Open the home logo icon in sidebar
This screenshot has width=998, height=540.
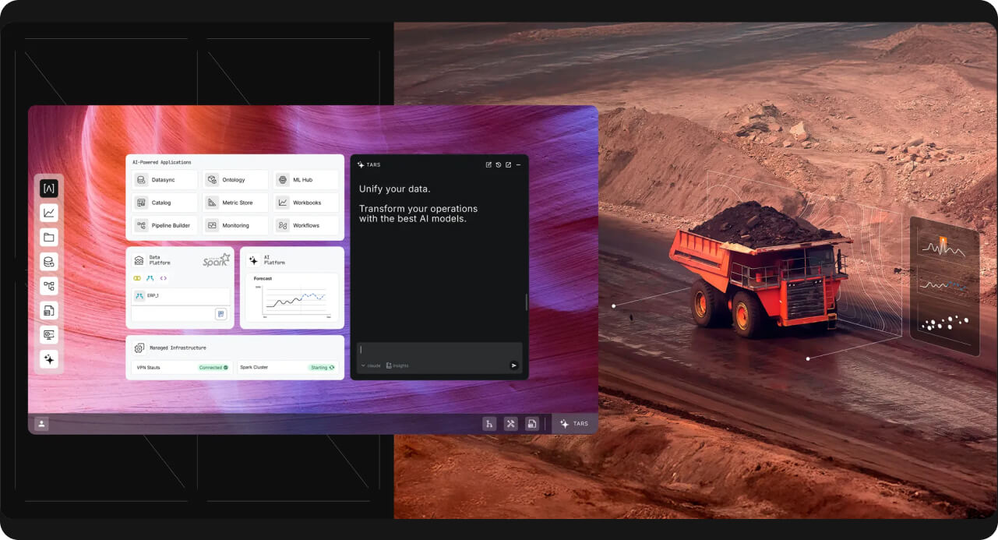pos(49,188)
